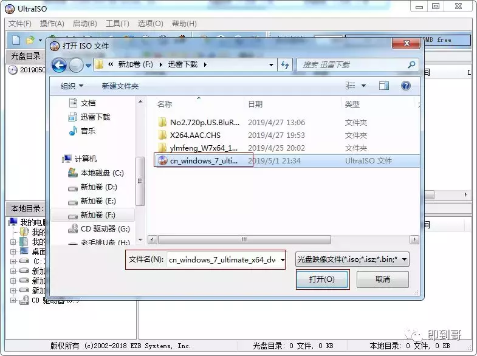
Task: Open the 文件名 dropdown arrow
Action: point(283,260)
